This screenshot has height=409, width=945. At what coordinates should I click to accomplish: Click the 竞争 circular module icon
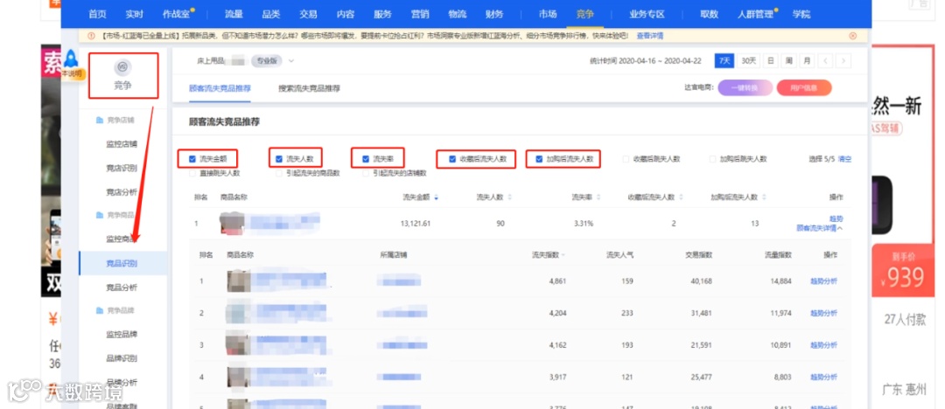(x=123, y=68)
